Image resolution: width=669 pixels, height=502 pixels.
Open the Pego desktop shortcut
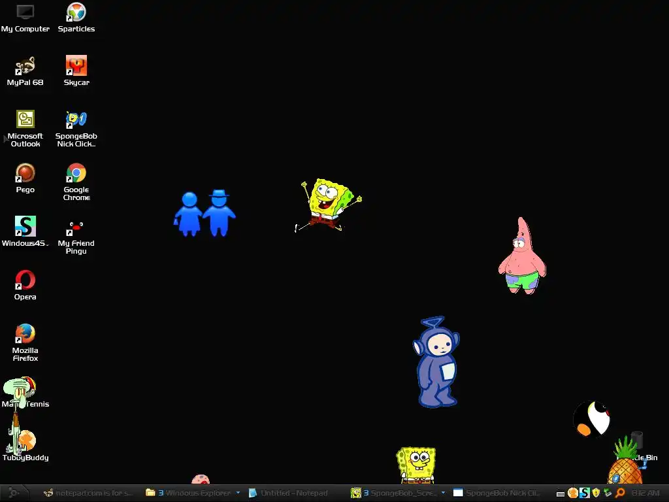coord(25,178)
